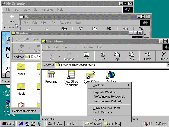Switch to My Computer taskbar button
The image size is (169, 127).
click(55, 123)
